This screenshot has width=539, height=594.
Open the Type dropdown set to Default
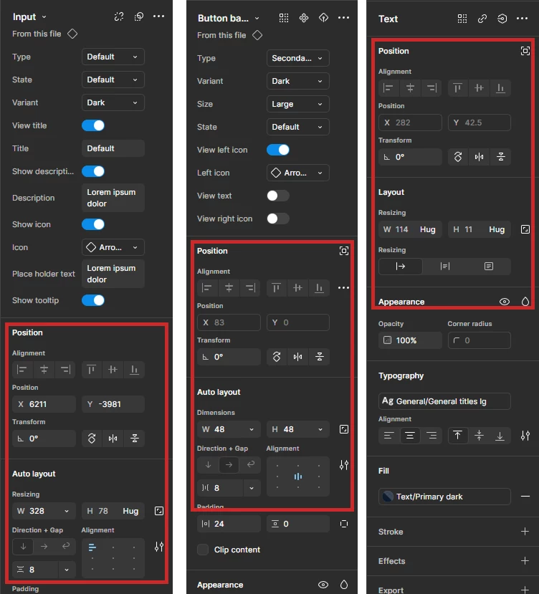pos(113,57)
